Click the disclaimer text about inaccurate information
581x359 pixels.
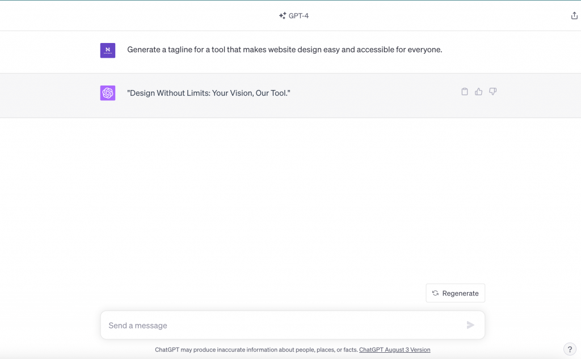(255, 349)
